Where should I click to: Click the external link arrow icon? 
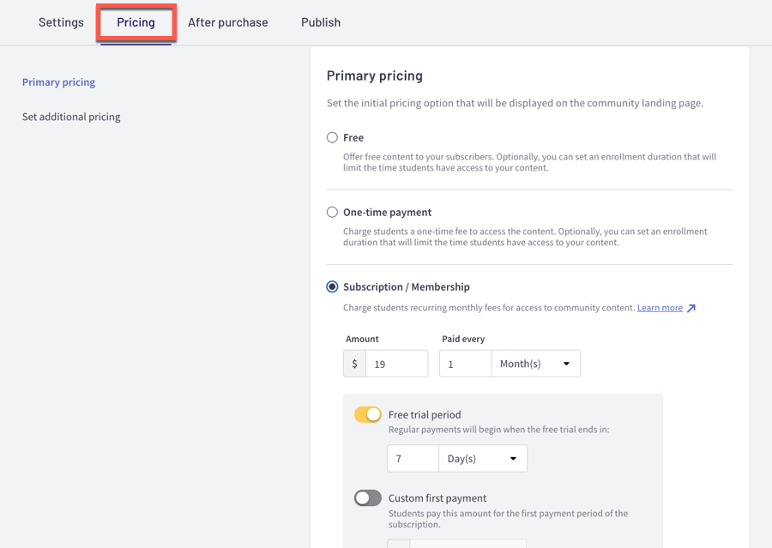(x=691, y=308)
